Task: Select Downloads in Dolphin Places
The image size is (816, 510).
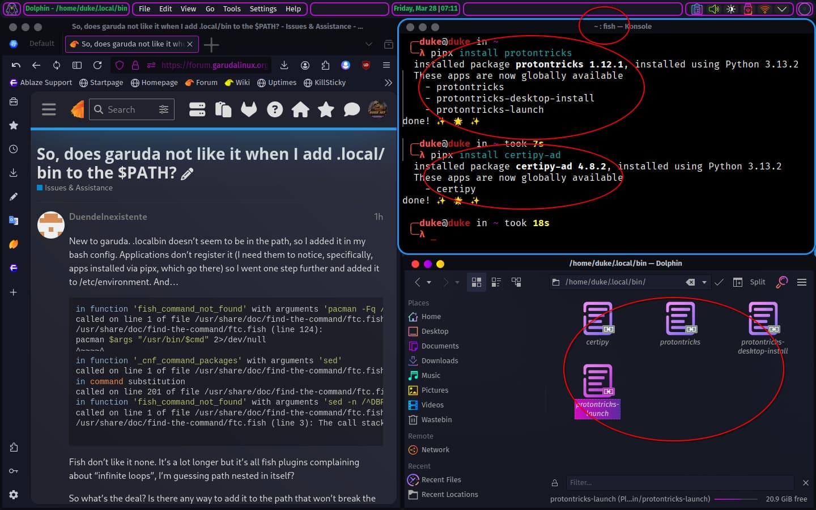Action: click(433, 360)
